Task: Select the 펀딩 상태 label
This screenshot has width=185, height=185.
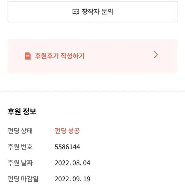Action: click(20, 131)
